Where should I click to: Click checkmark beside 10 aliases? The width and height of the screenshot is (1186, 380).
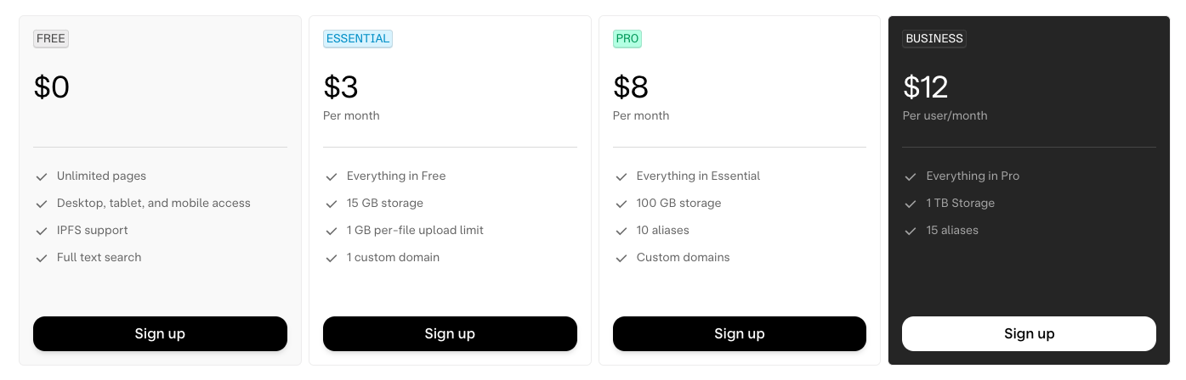[621, 231]
